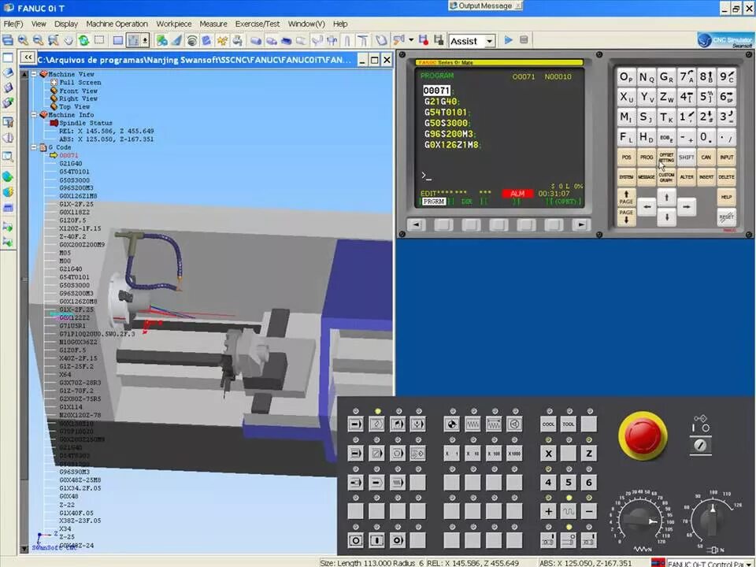Select Right View in the tree

click(x=78, y=98)
